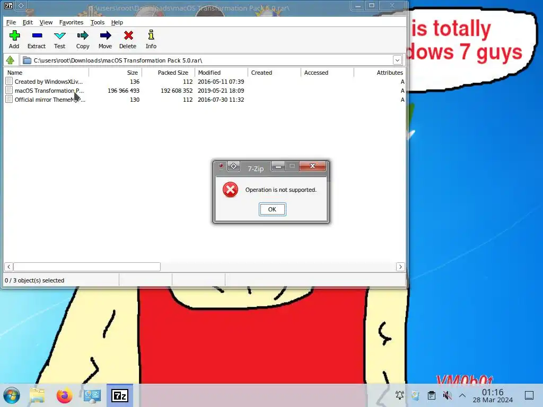
Task: Sort by Name column header
Action: tap(47, 73)
